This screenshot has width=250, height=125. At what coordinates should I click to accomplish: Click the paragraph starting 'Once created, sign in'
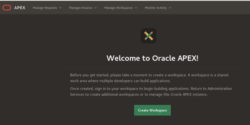click(x=151, y=92)
